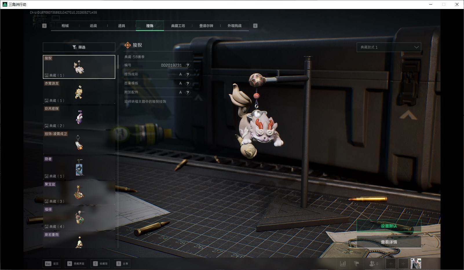The height and width of the screenshot is (270, 464).
Task: Open the 典藏款式 1 style dropdown
Action: coord(389,47)
